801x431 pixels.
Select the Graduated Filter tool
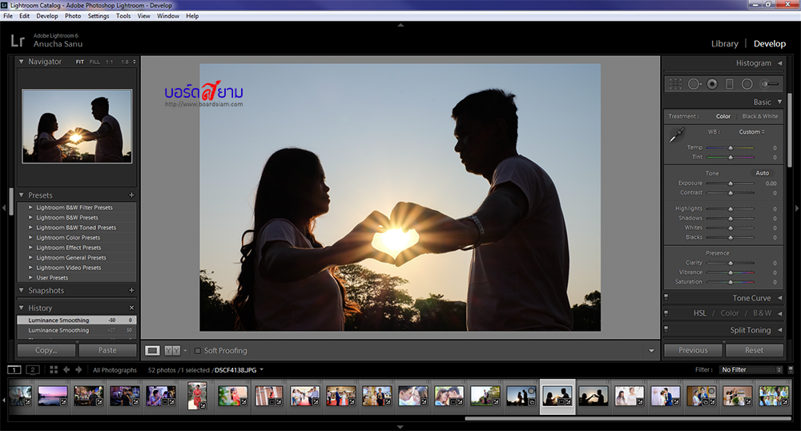tap(729, 83)
